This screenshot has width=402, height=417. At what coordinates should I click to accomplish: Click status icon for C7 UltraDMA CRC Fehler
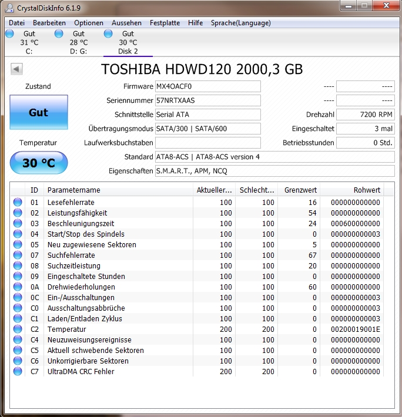coord(18,372)
